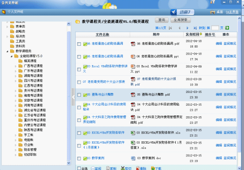
Task: Check the box for 03 EXCEL+VBA开发财务软件（1月答案）
Action: [79, 146]
